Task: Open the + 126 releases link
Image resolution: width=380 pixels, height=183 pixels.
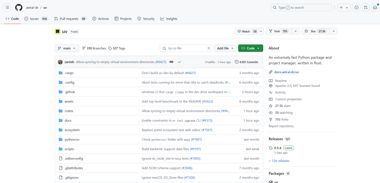Action: [x=279, y=161]
